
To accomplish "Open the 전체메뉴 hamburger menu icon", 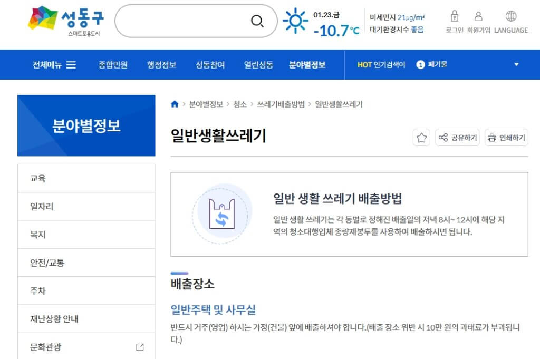I will click(70, 64).
